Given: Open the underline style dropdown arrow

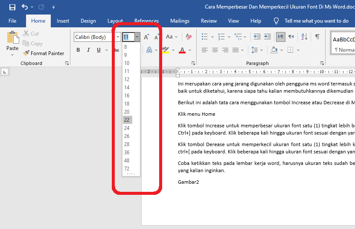Looking at the screenshot, I should tap(107, 50).
